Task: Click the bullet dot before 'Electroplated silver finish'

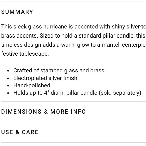Action: 8,78
